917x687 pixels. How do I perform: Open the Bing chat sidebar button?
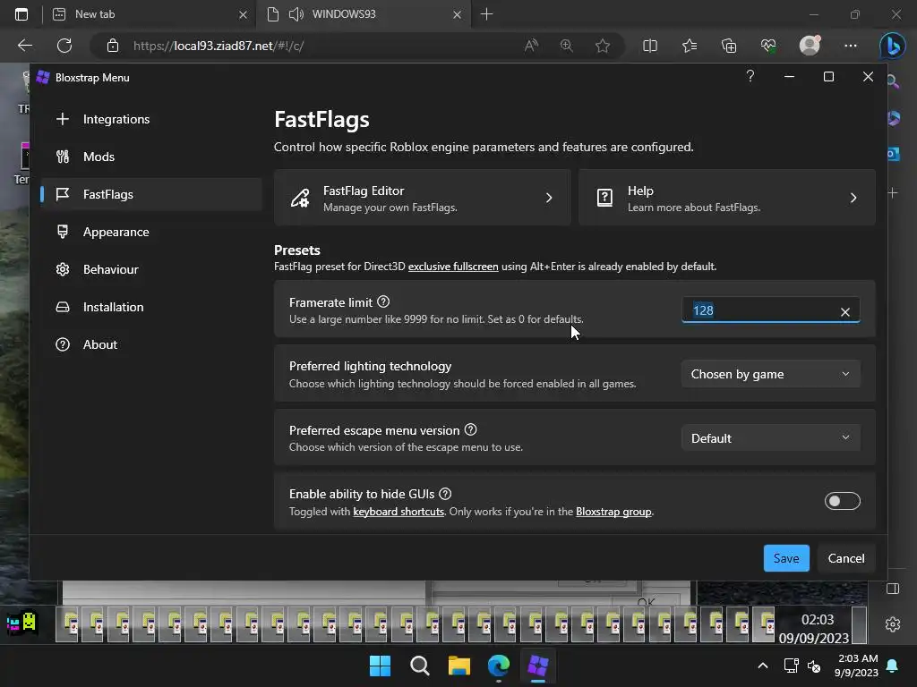tap(893, 46)
